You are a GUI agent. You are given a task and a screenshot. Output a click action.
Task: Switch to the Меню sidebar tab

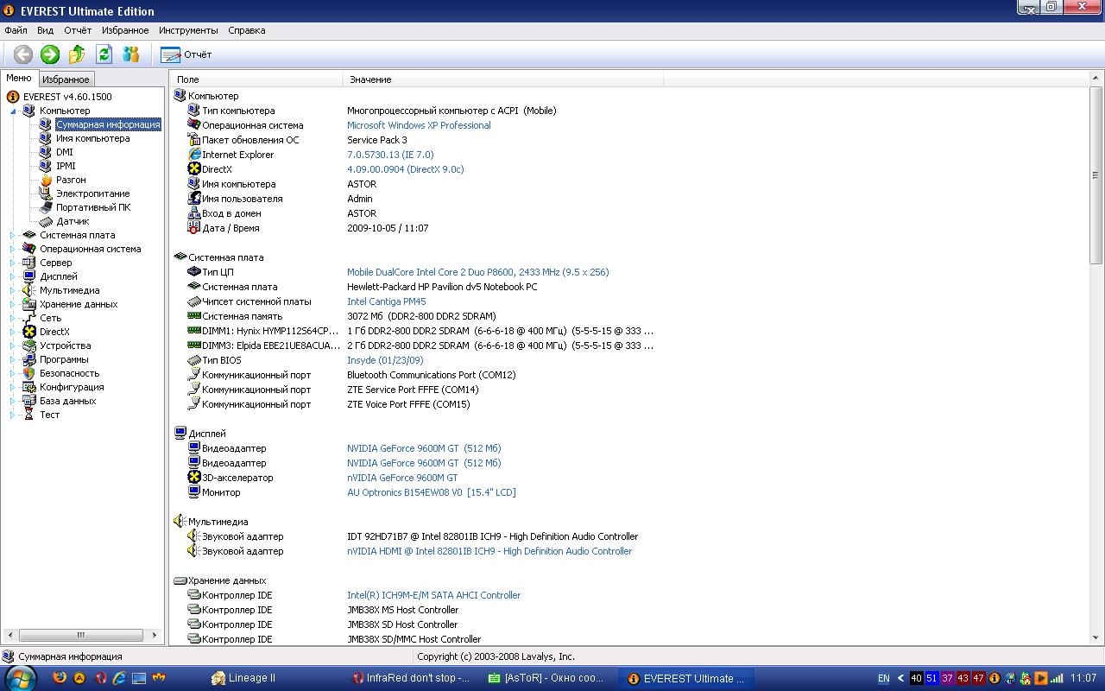click(19, 78)
